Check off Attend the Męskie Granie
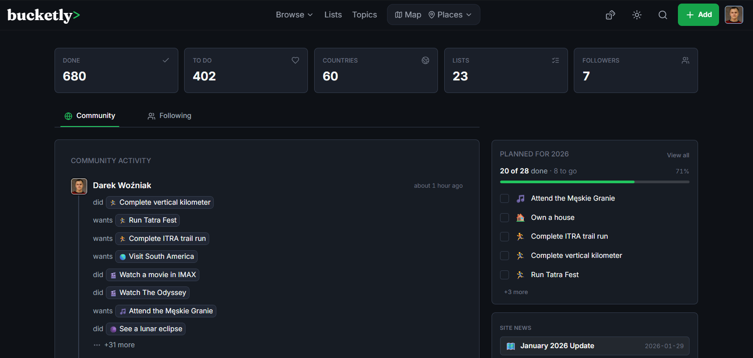This screenshot has width=753, height=358. [505, 198]
